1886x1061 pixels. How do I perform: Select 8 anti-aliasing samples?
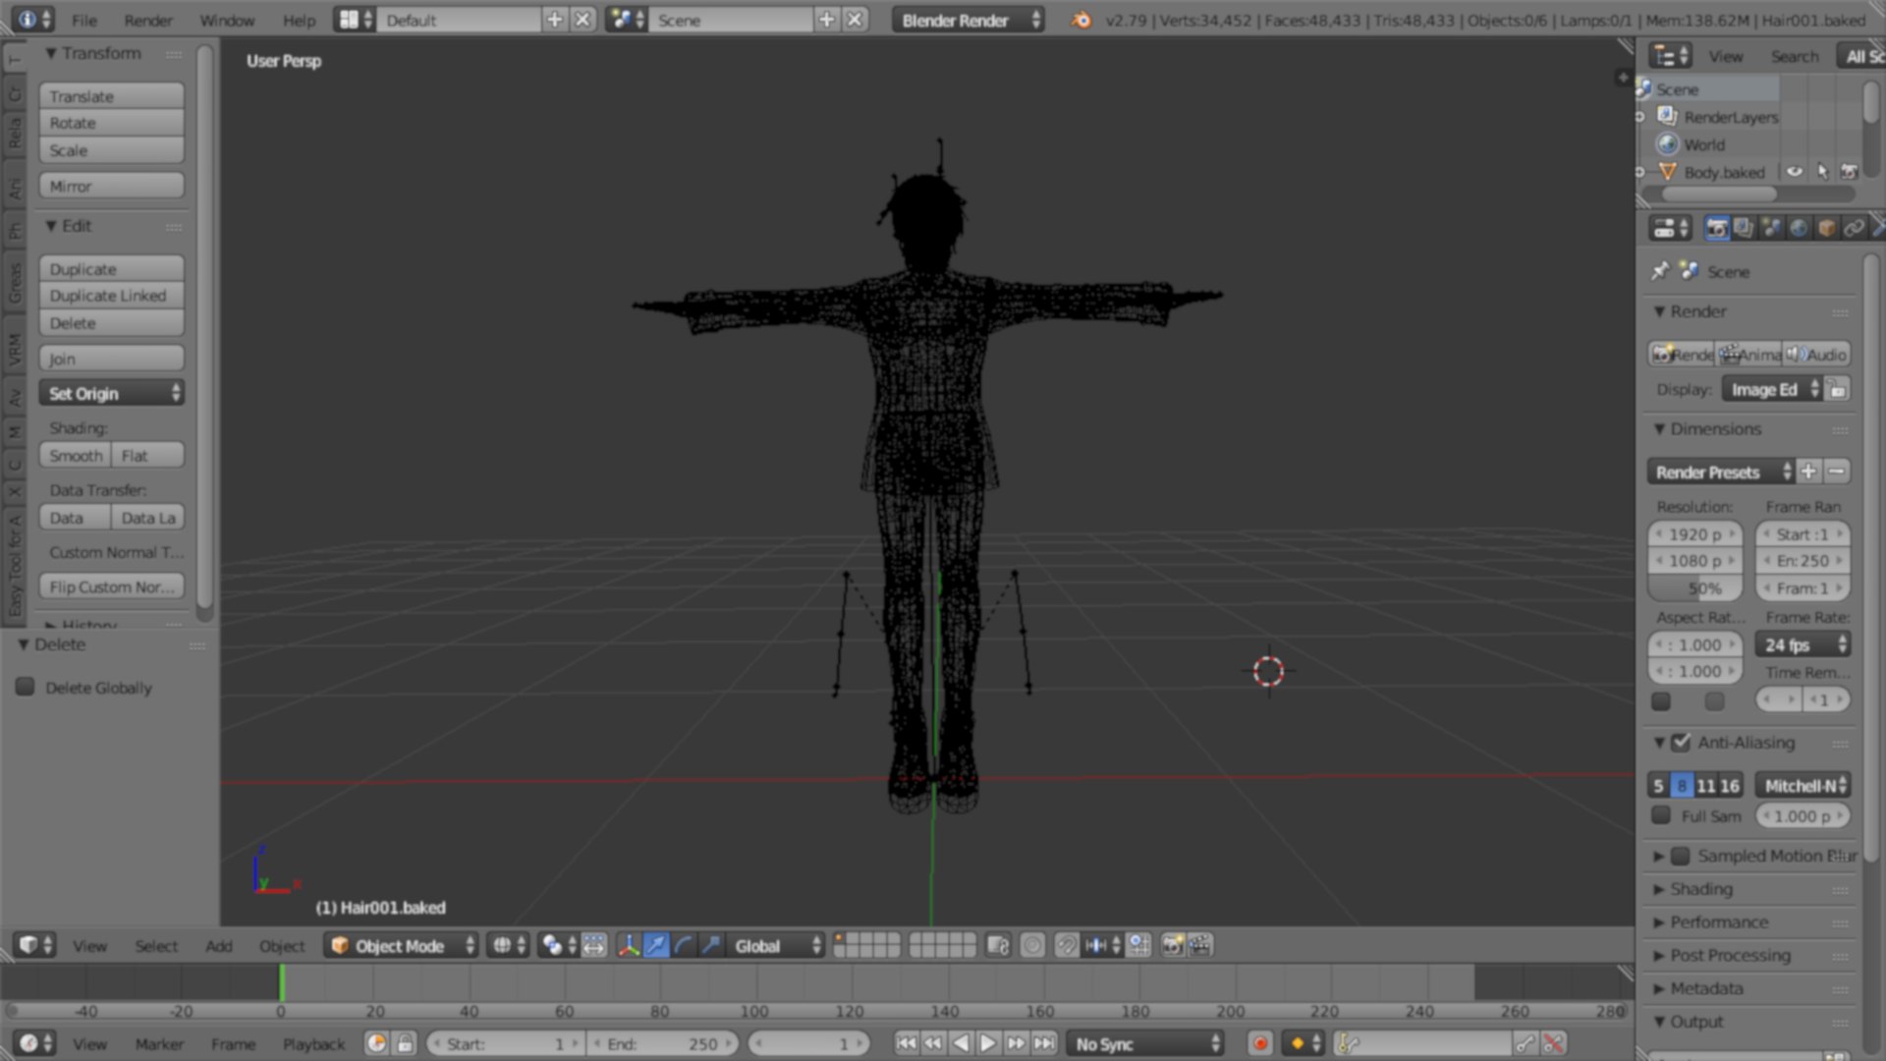coord(1682,785)
